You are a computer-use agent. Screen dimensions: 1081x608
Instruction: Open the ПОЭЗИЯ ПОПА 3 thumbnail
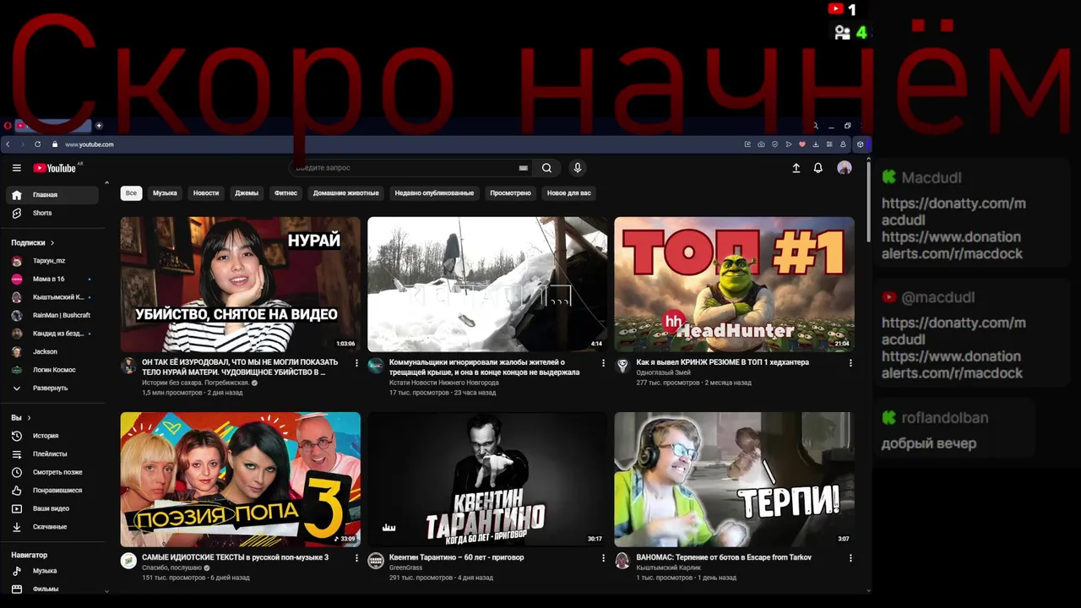[x=240, y=480]
